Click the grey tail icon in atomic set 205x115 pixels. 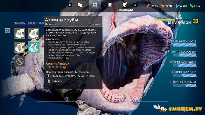61,67
